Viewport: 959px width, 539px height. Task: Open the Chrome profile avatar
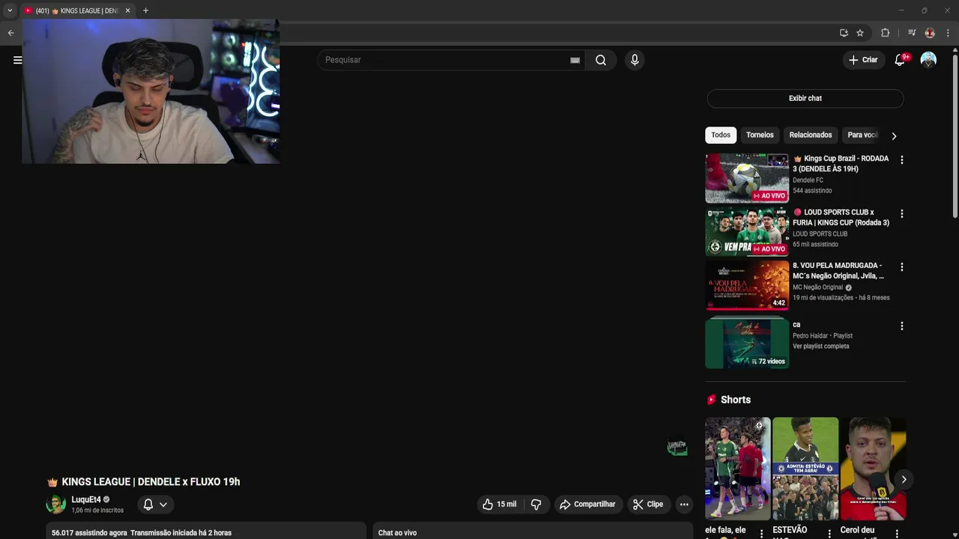coord(930,33)
